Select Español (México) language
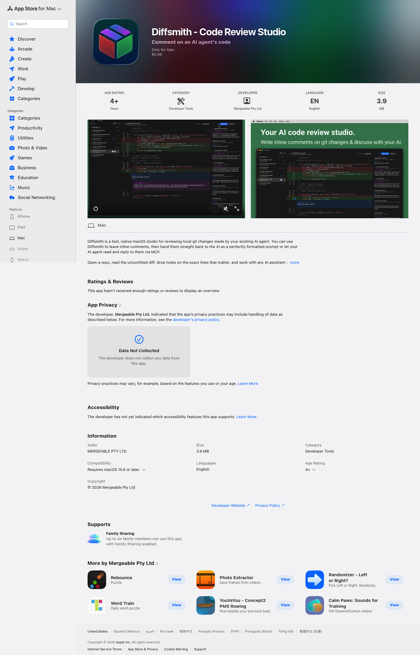Image resolution: width=420 pixels, height=655 pixels. [x=127, y=631]
